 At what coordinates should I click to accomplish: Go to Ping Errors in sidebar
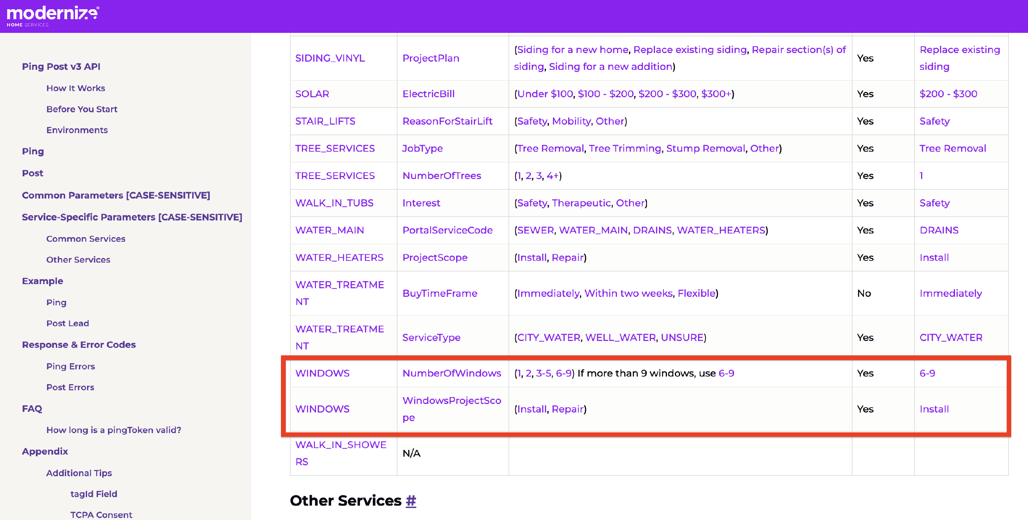tap(70, 366)
